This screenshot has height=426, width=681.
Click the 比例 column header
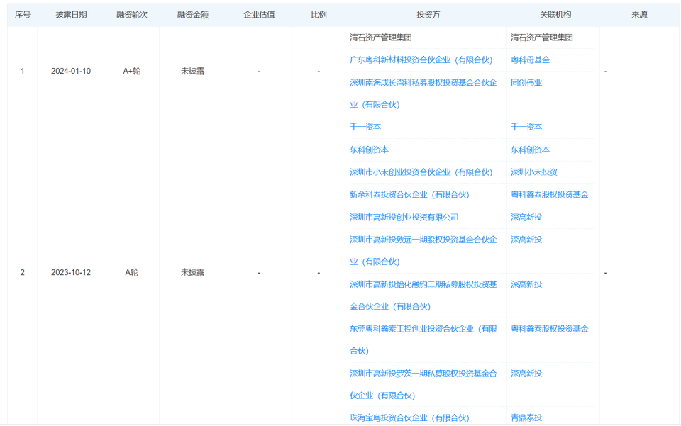tap(319, 15)
